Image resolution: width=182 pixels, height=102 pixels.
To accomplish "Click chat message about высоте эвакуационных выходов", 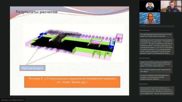I will [x=157, y=46].
